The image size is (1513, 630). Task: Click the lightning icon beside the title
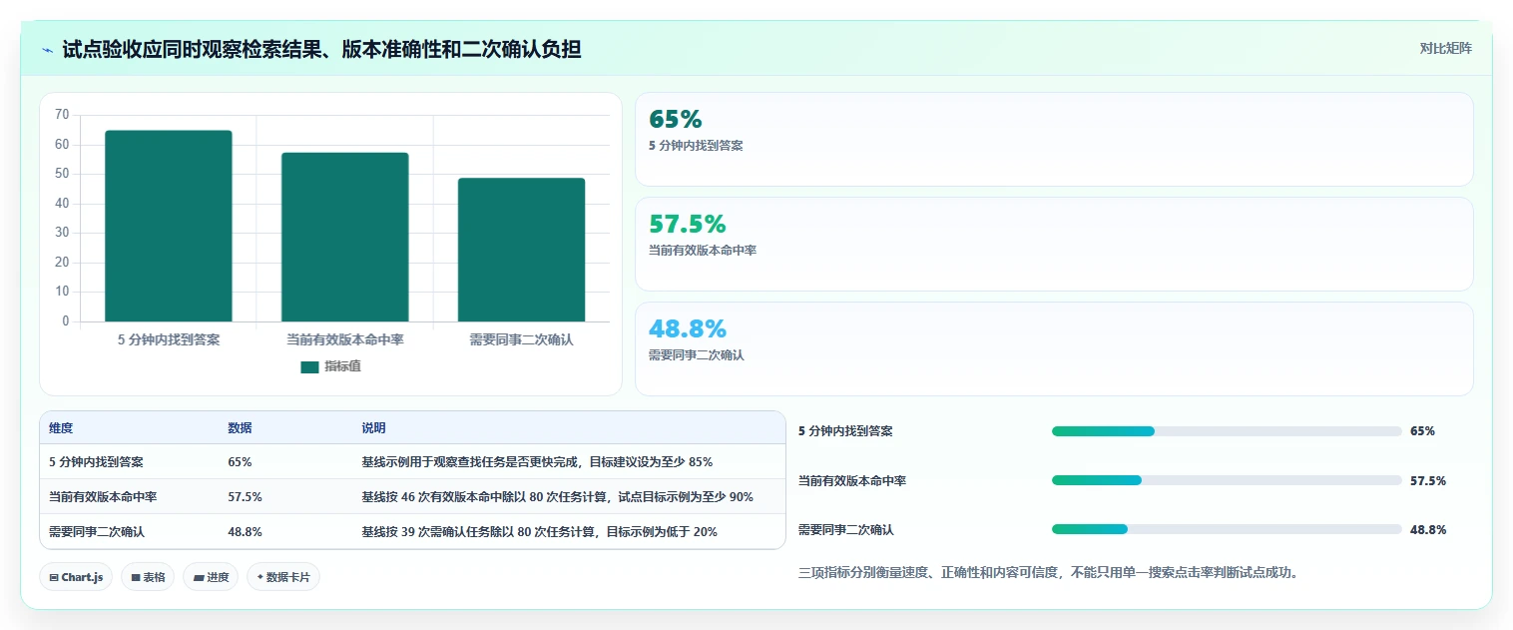tap(48, 50)
